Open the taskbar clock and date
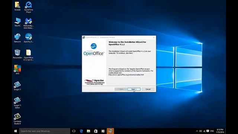238x134 pixels. click(220, 131)
